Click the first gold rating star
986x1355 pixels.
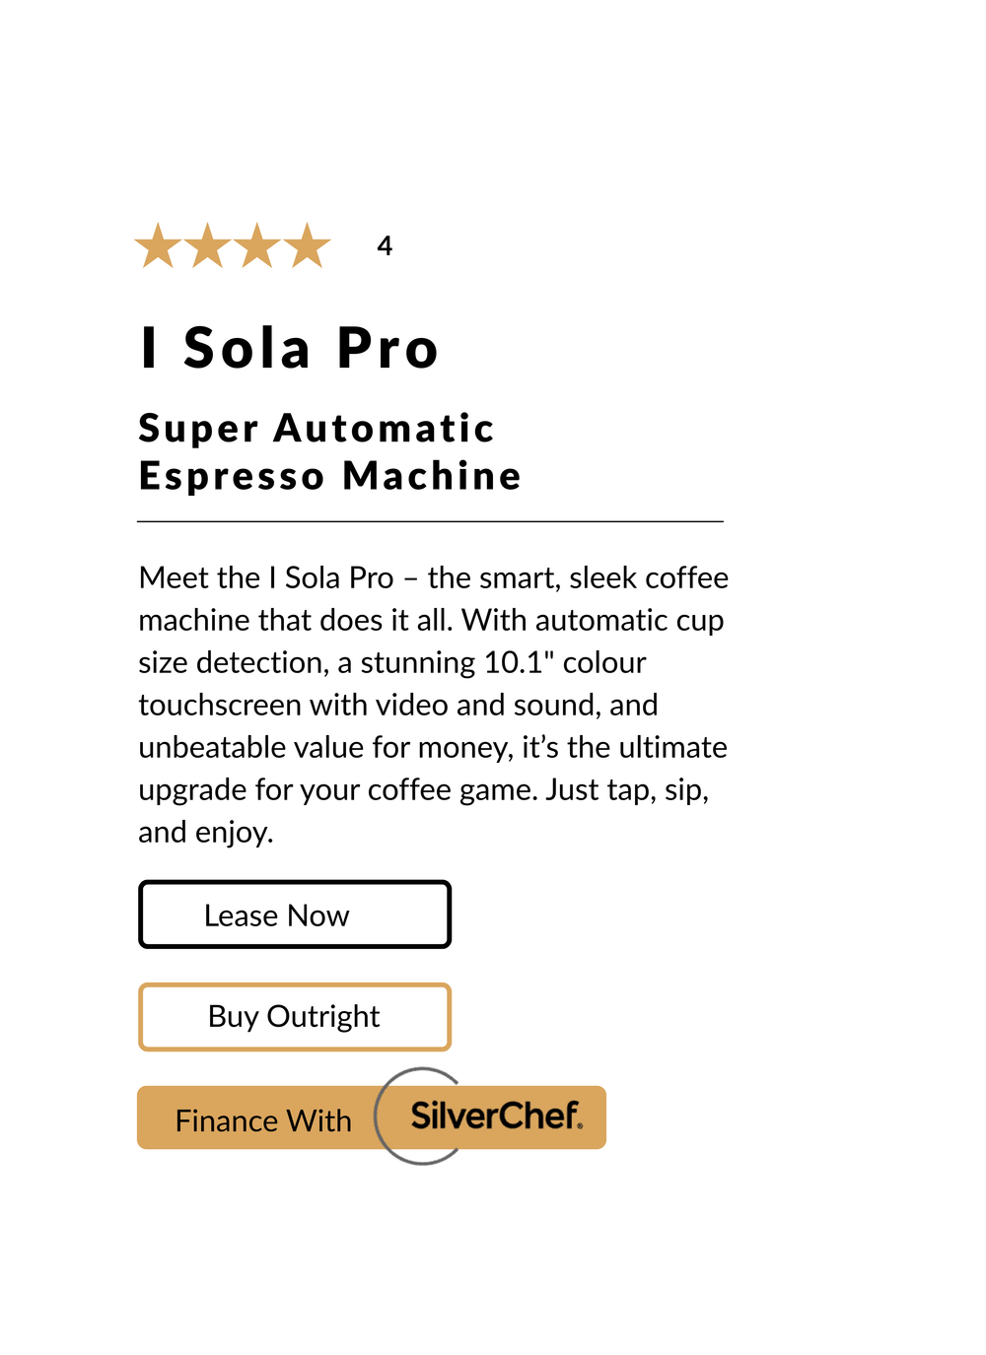[x=158, y=246]
